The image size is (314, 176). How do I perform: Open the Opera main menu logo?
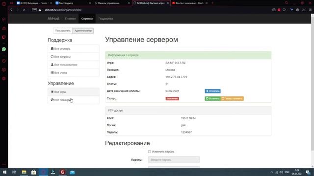click(x=4, y=3)
